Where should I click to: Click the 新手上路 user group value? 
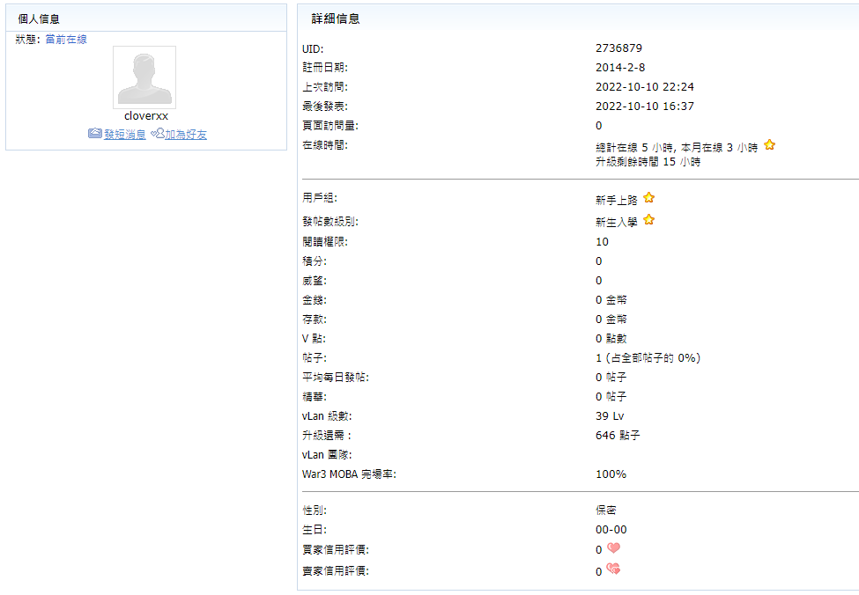pos(617,201)
